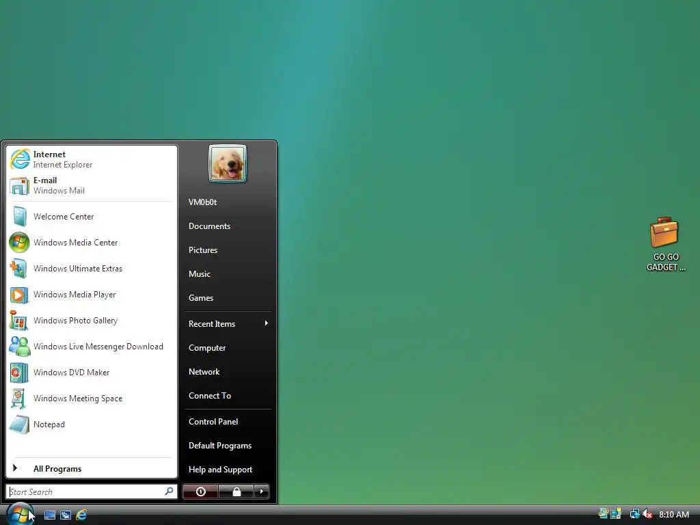Image resolution: width=700 pixels, height=525 pixels.
Task: Click the Start orb button
Action: pos(19,514)
